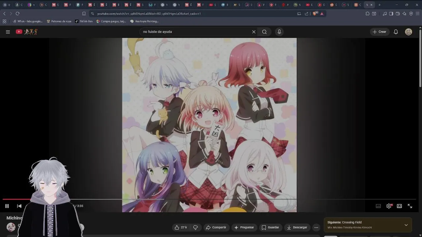Open the extensions puzzle icon
The height and width of the screenshot is (237, 422).
[368, 13]
